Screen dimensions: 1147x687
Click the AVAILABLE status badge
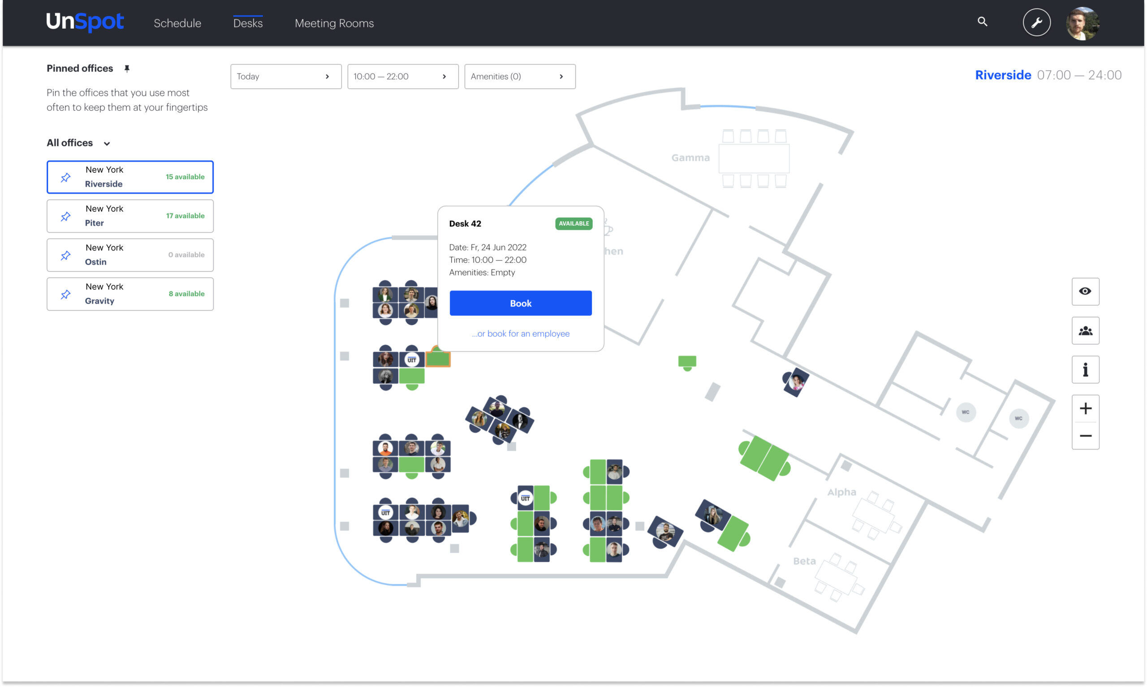pos(574,223)
